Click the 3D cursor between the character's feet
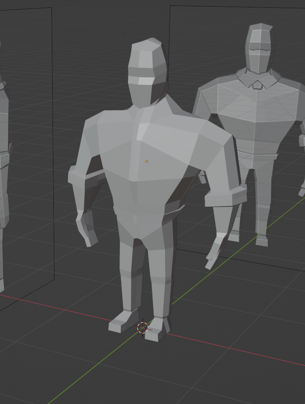 coord(143,328)
